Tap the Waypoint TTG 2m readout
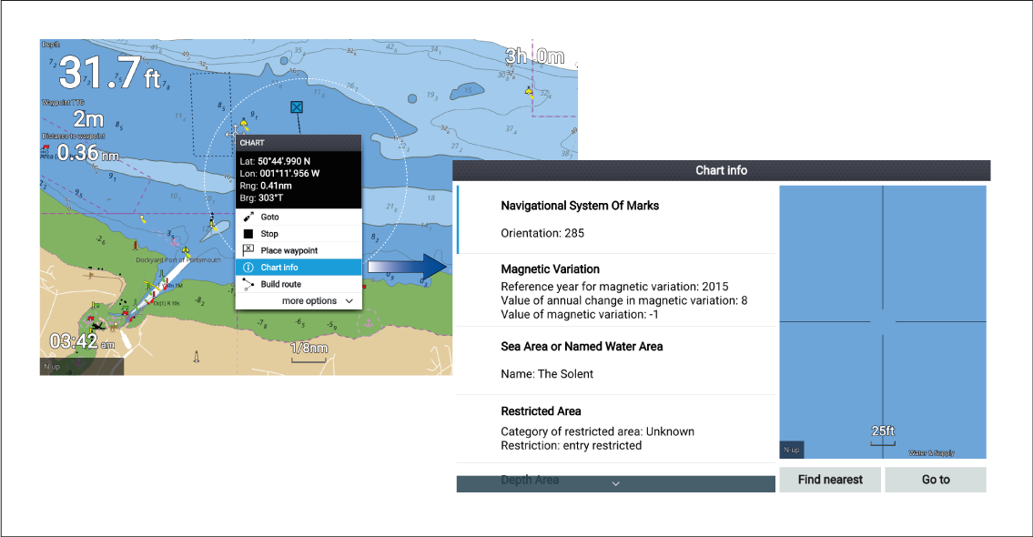This screenshot has height=537, width=1033. coord(88,119)
